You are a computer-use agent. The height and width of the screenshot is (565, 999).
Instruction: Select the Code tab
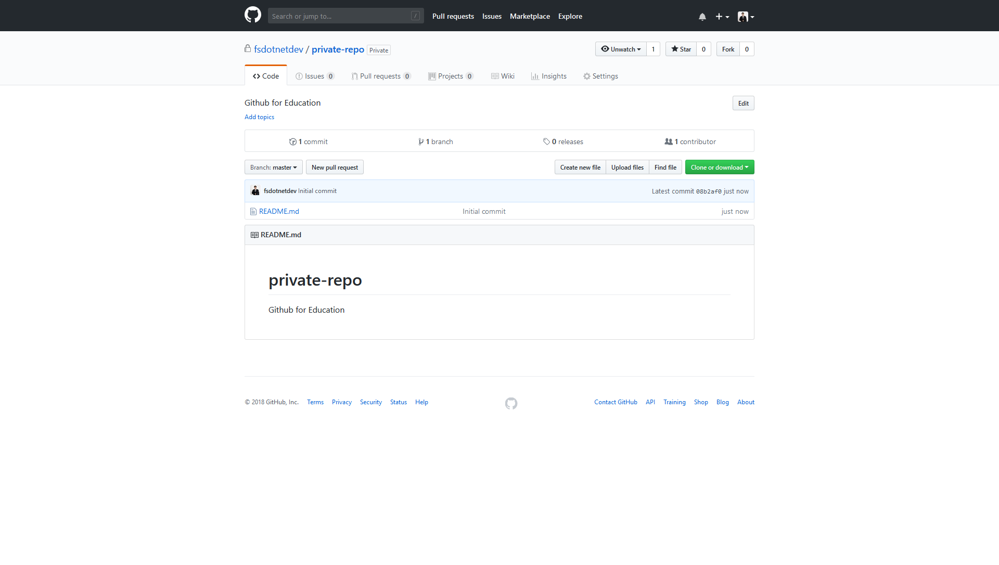266,76
